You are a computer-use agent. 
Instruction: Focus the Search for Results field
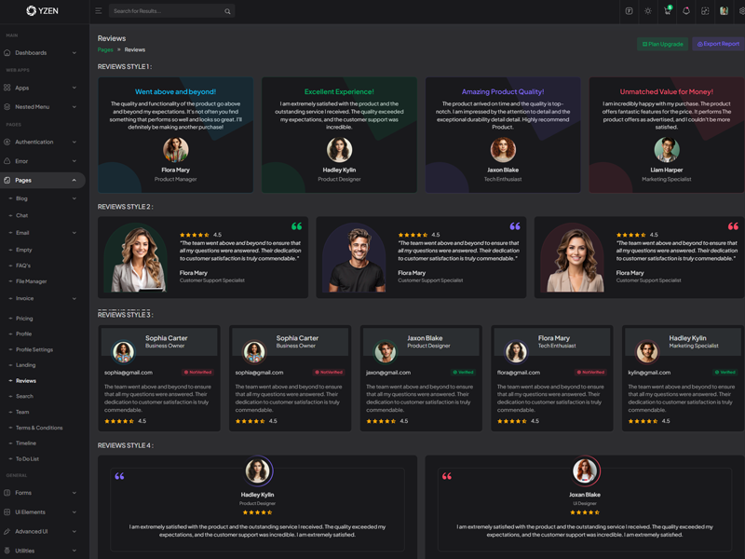166,11
